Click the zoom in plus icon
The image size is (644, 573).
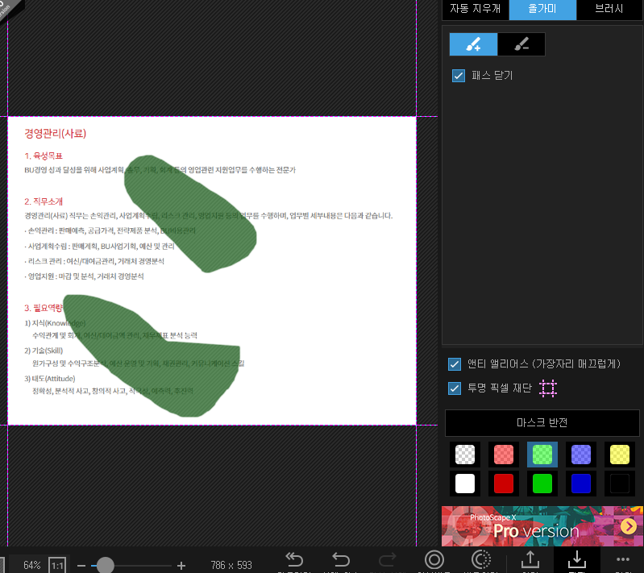point(181,566)
